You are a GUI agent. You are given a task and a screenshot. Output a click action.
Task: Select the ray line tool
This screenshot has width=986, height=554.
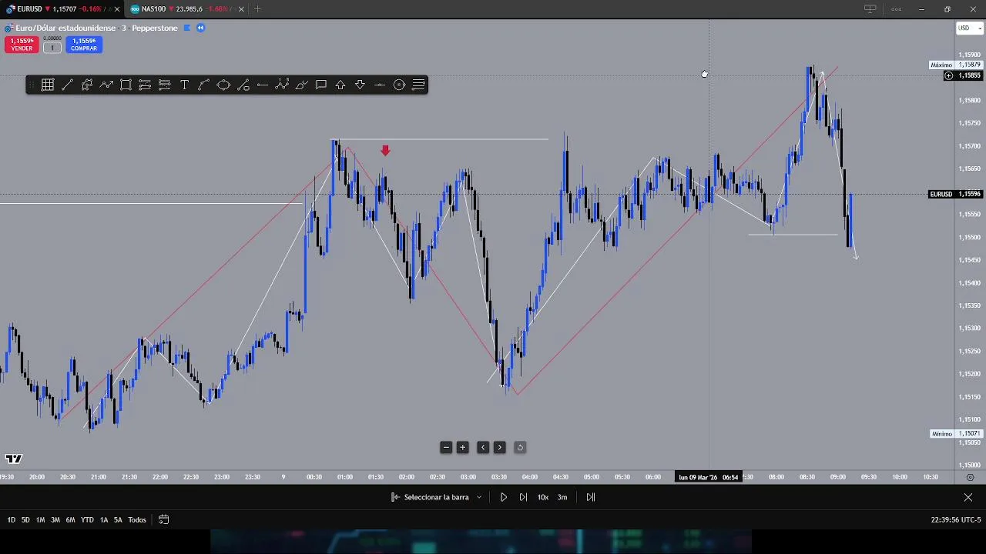coord(243,85)
